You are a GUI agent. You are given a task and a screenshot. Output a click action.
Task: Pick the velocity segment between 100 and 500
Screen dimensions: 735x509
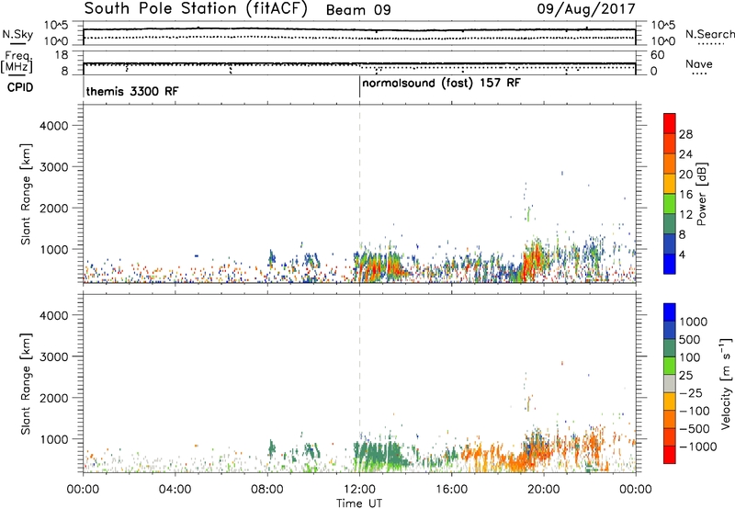tap(670, 348)
